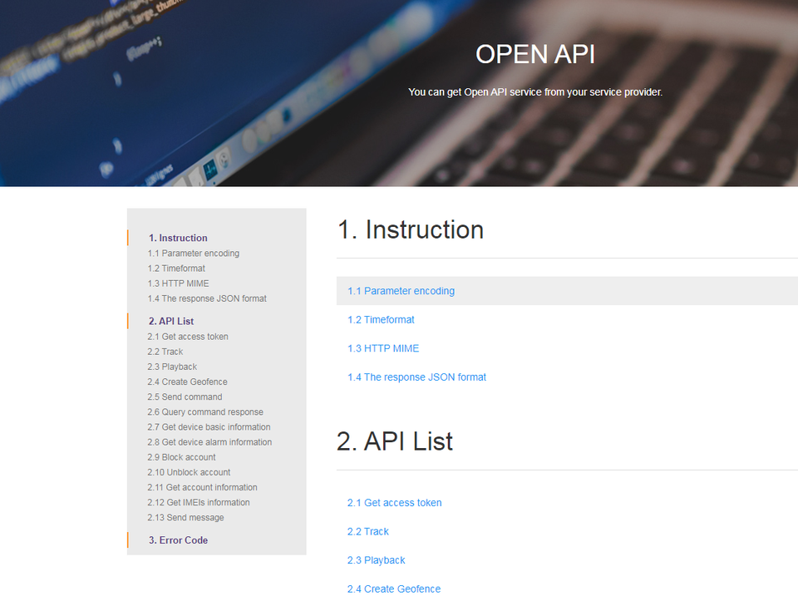Viewport: 798px width, 601px height.
Task: Open blue "1.2 Timeformat" link in main content
Action: tap(381, 320)
